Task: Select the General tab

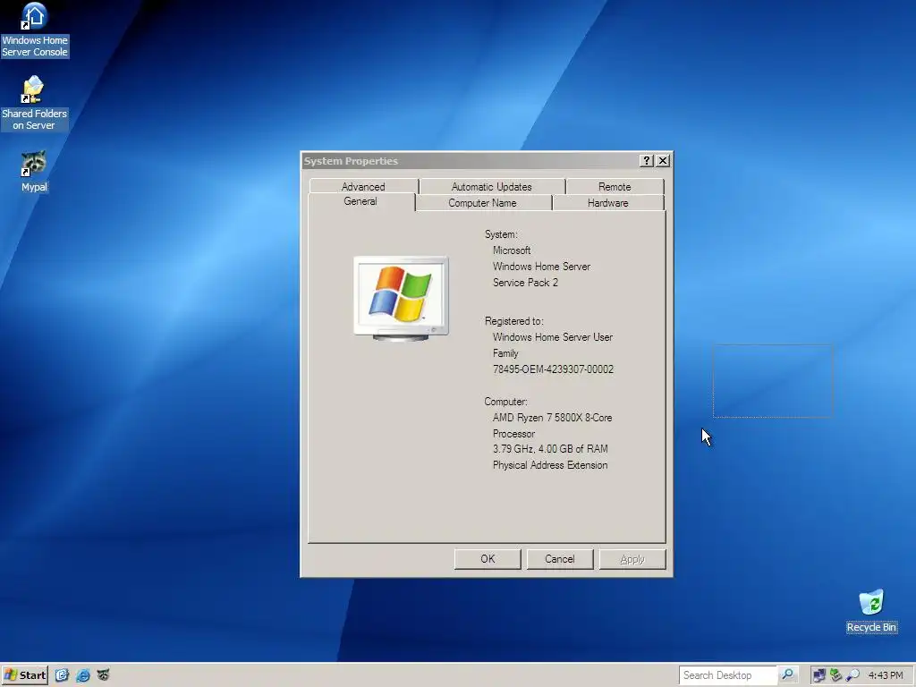Action: point(360,201)
